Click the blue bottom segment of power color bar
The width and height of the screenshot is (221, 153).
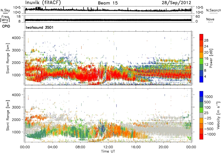click(x=201, y=79)
